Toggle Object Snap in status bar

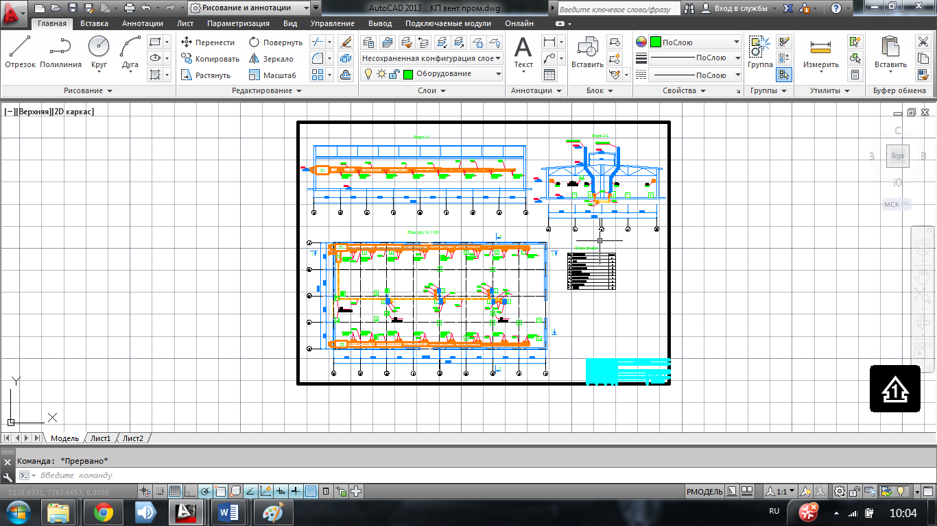pos(220,491)
